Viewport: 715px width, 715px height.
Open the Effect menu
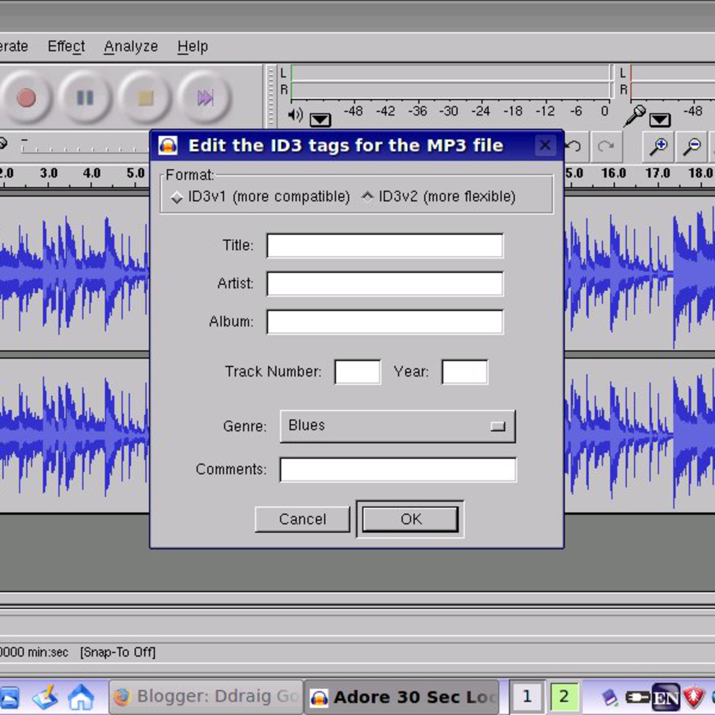coord(66,46)
